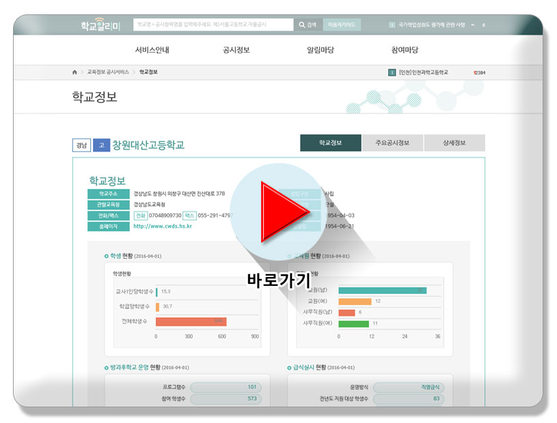The width and height of the screenshot is (557, 423).
Task: Click the 팩스 label badge
Action: click(189, 216)
